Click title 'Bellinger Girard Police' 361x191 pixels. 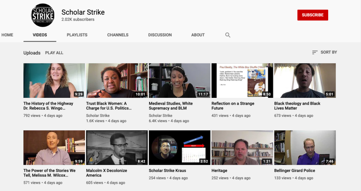click(295, 170)
